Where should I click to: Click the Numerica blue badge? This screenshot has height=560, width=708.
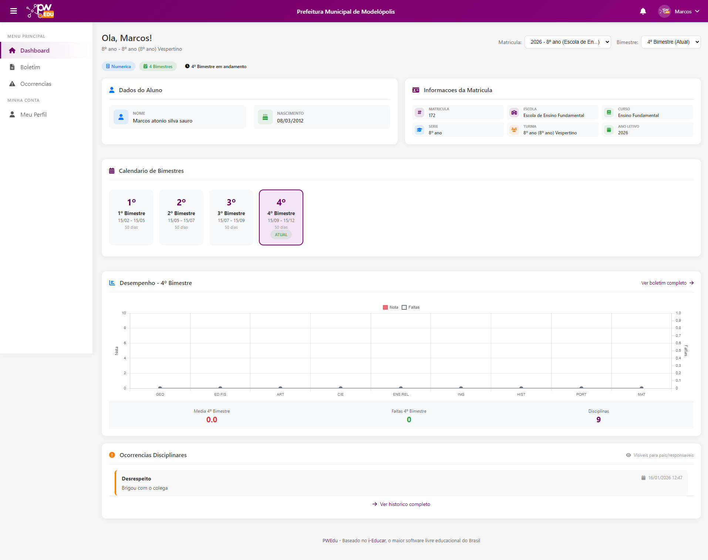coord(118,67)
